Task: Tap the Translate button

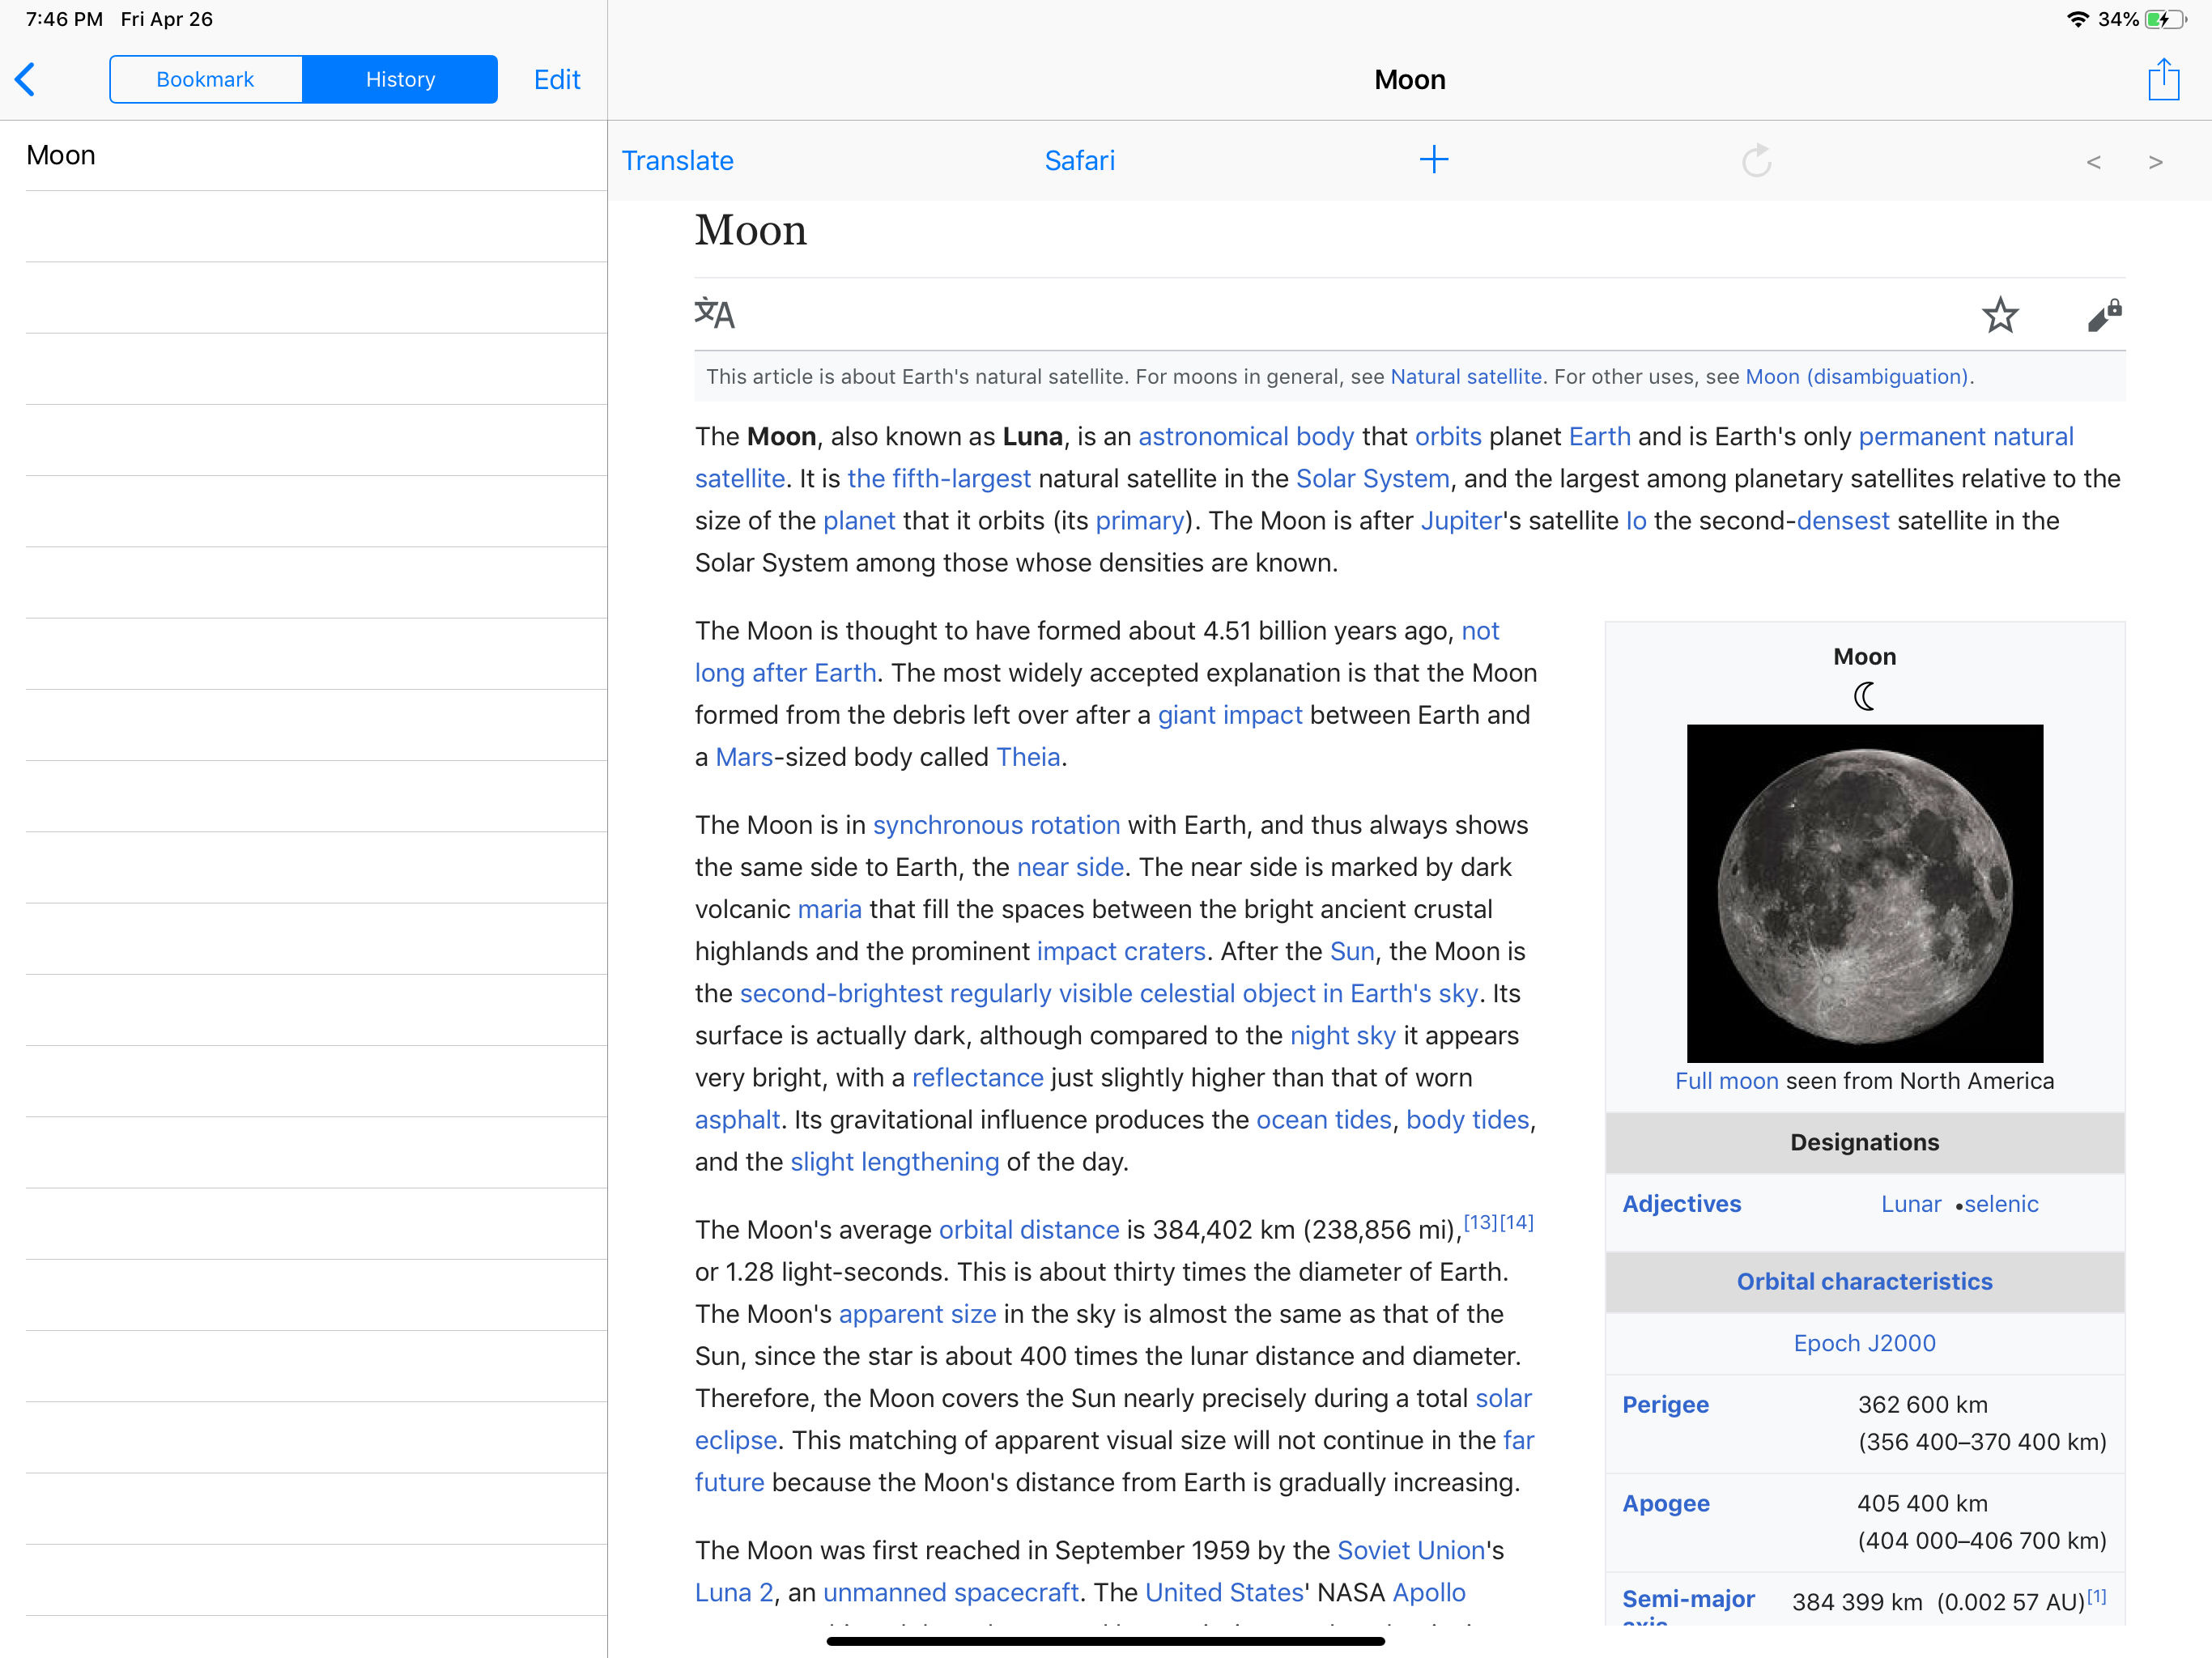Action: 677,160
